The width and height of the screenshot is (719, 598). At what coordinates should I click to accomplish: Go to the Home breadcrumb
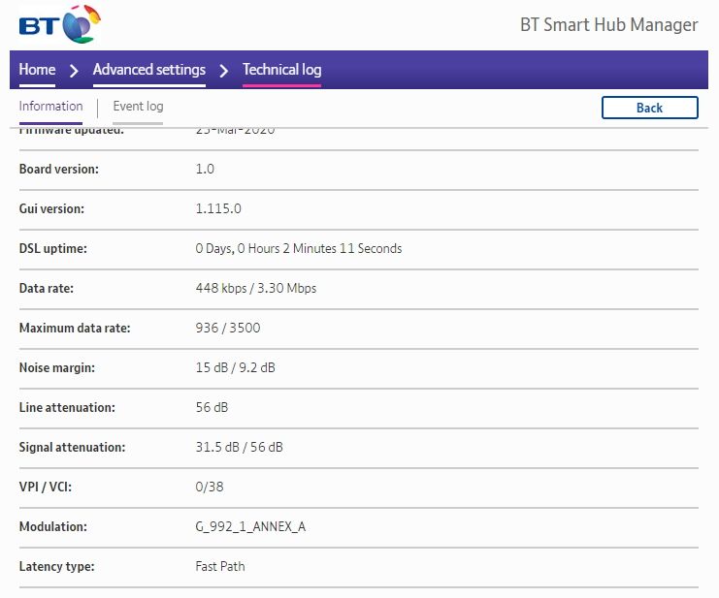tap(37, 70)
